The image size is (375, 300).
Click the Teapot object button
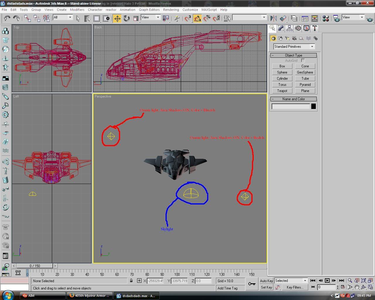coord(282,91)
